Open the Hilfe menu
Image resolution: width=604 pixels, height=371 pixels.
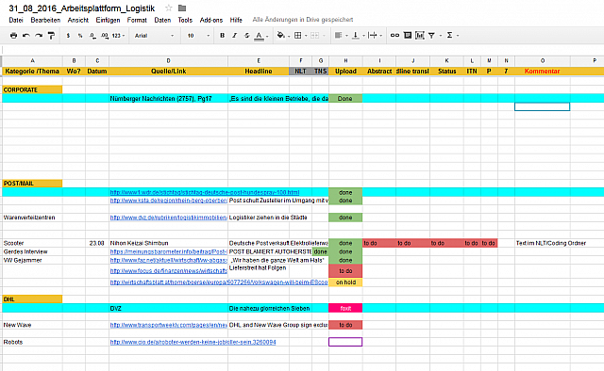pos(236,20)
